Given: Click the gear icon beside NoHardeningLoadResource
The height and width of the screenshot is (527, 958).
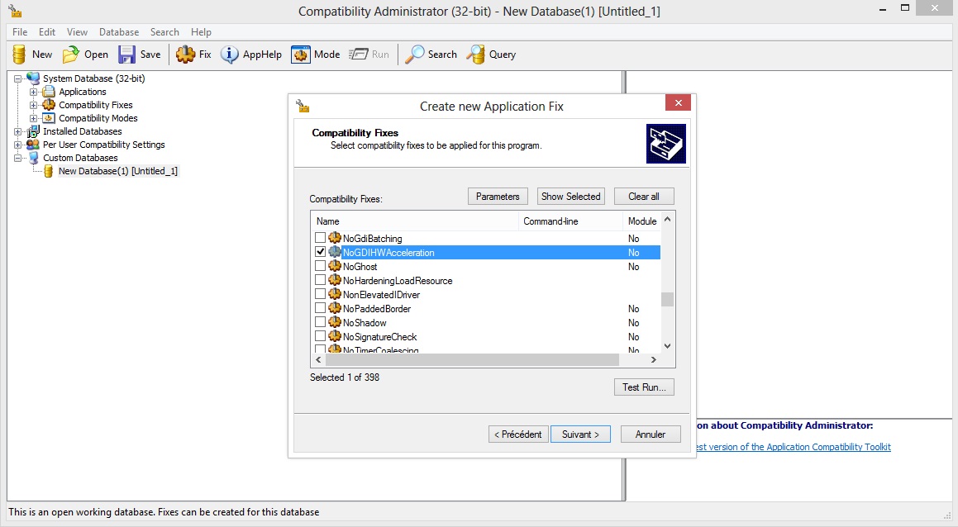Looking at the screenshot, I should coord(334,280).
